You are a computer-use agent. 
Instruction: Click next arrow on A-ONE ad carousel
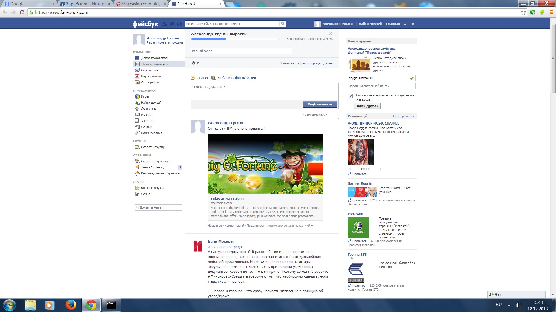(381, 169)
